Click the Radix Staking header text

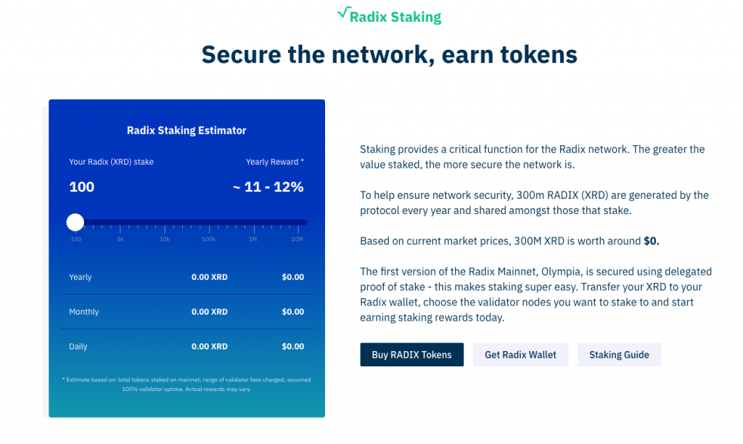[x=395, y=17]
